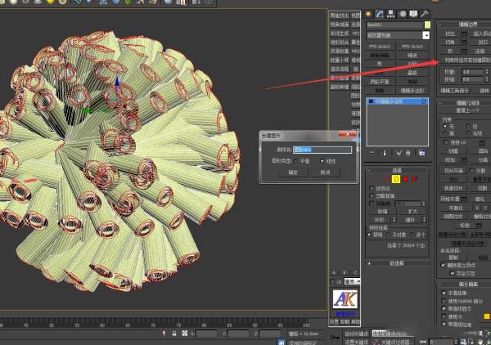Click the pin stack icon
This screenshot has height=345, width=491.
click(372, 153)
